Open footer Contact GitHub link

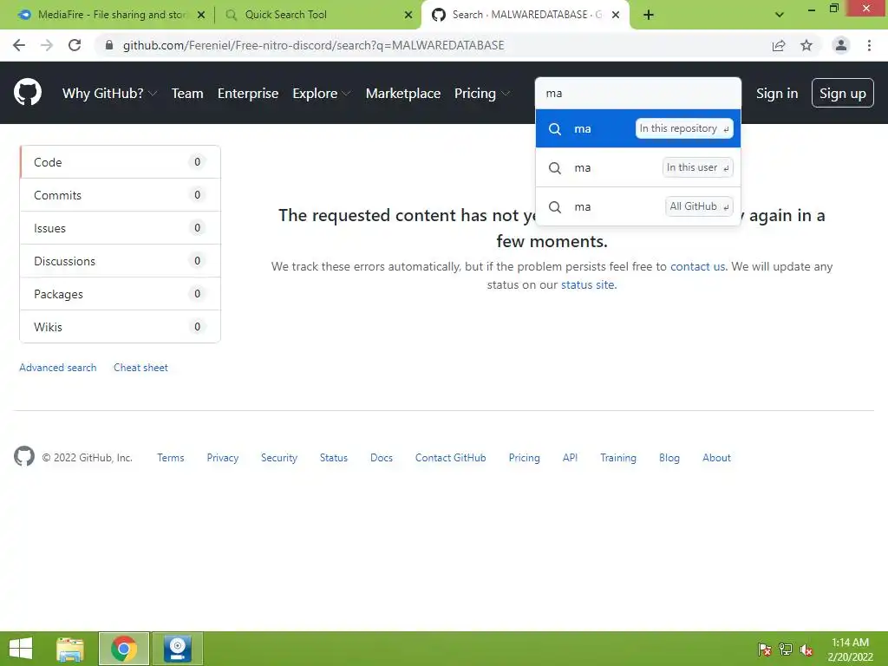pyautogui.click(x=450, y=458)
